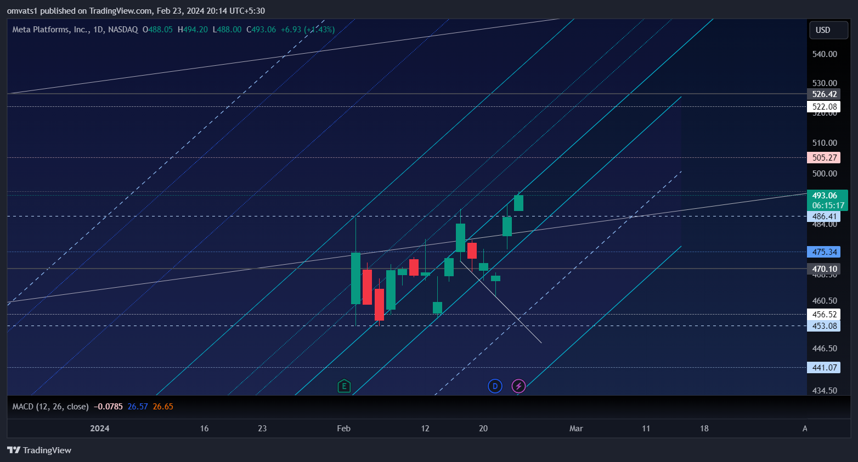
Task: Click the 540.00 axis price level
Action: (x=825, y=54)
